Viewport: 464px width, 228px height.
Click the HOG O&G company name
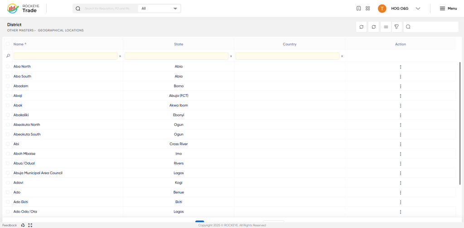pos(400,9)
